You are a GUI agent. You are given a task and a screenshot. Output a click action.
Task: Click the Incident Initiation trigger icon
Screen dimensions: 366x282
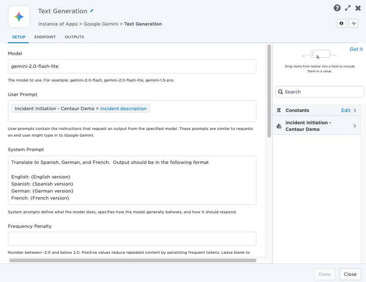tap(279, 126)
